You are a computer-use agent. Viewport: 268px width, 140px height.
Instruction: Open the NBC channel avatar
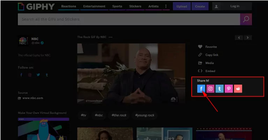23,41
